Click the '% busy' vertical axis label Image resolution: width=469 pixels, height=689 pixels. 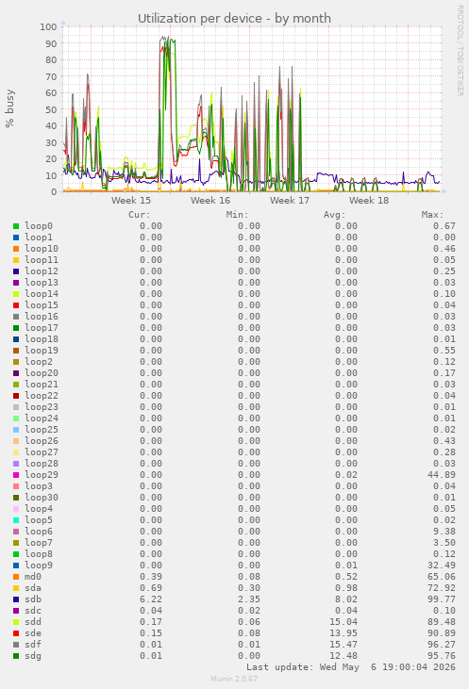(9, 108)
